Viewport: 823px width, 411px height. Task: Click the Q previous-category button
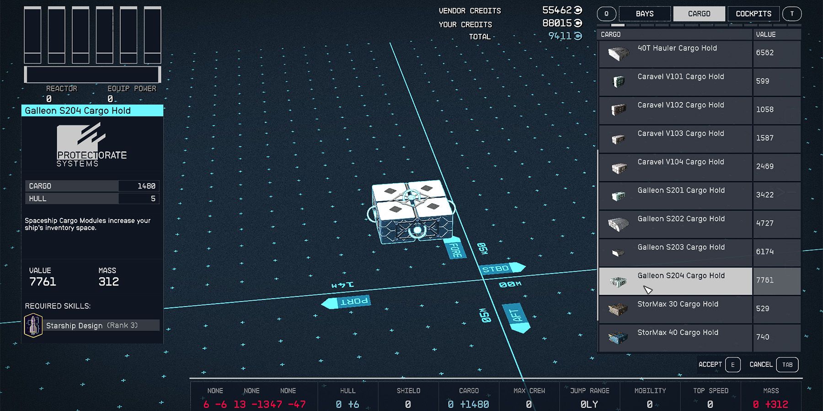click(607, 14)
